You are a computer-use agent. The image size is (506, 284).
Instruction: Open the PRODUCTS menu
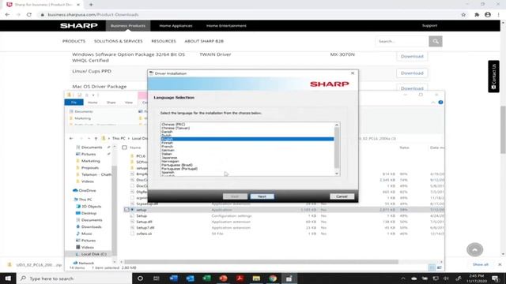[74, 41]
